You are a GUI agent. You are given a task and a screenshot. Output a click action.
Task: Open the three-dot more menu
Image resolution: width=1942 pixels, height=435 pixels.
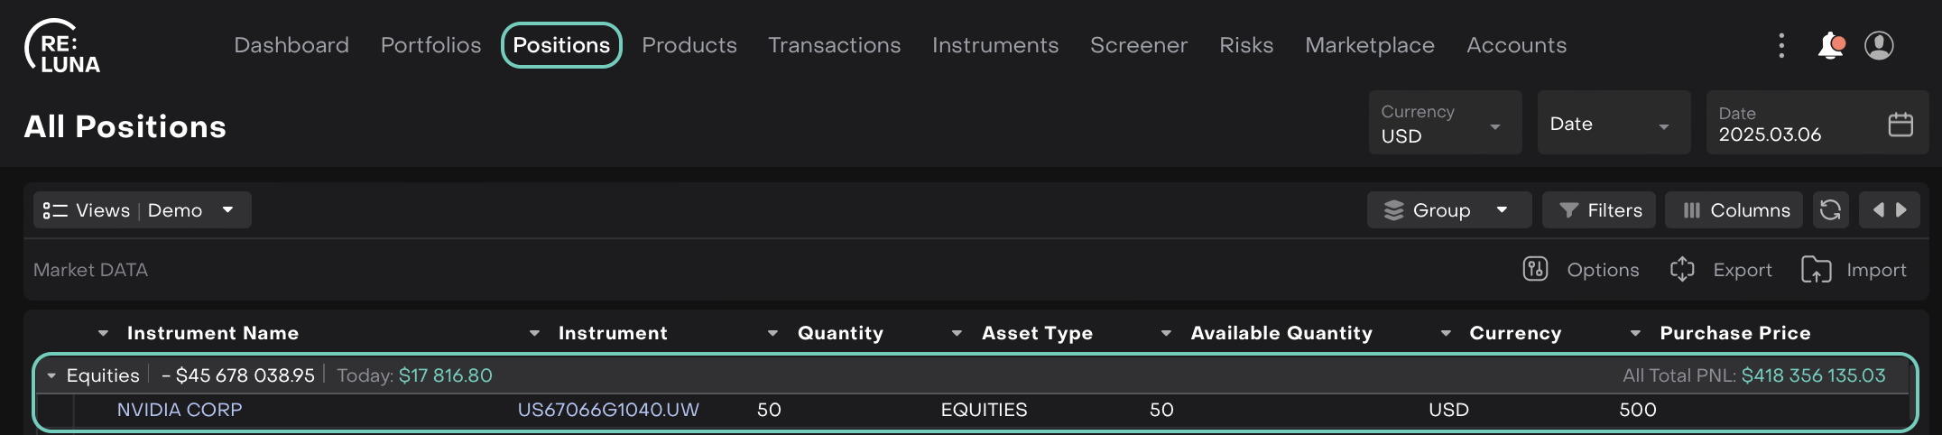(1781, 45)
